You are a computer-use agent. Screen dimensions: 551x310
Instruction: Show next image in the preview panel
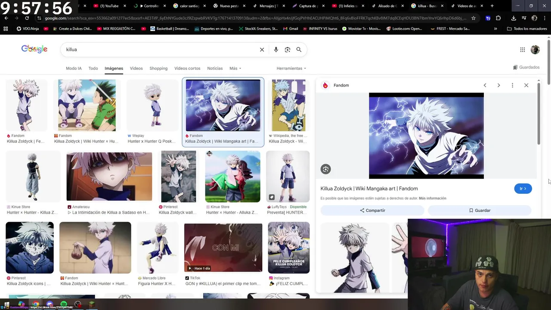tap(498, 85)
